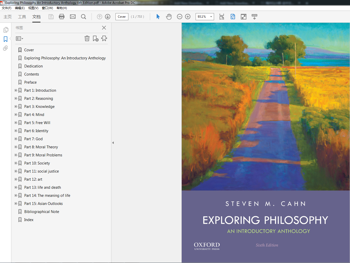350x263 pixels.
Task: Open Exploring Philosophy: An Introductory Anthology bookmark
Action: point(65,58)
